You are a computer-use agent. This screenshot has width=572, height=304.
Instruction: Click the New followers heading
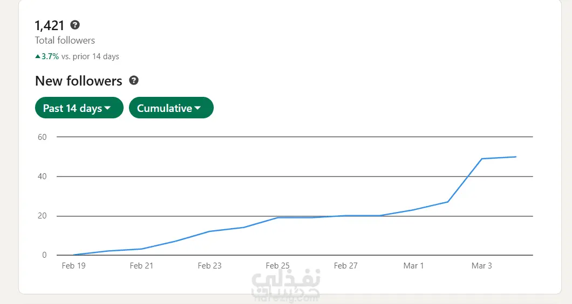(79, 81)
